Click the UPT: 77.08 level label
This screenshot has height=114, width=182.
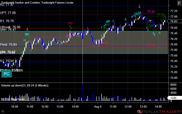[x=8, y=13]
